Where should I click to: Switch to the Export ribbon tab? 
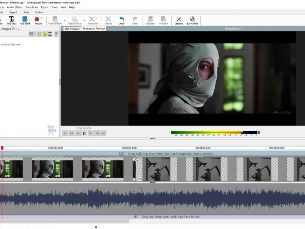click(x=13, y=12)
